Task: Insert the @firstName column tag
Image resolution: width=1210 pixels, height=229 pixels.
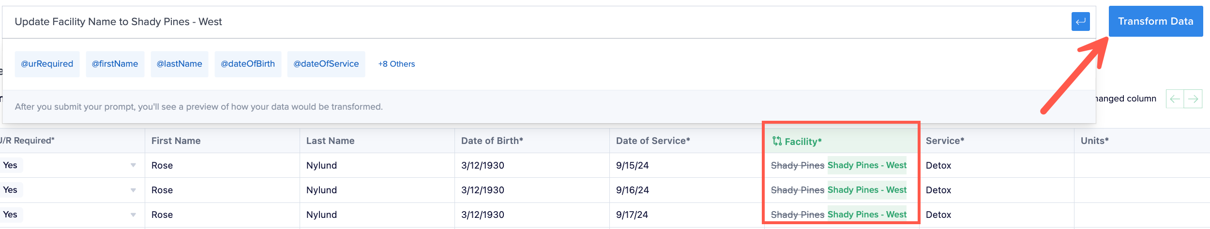Action: coord(115,64)
